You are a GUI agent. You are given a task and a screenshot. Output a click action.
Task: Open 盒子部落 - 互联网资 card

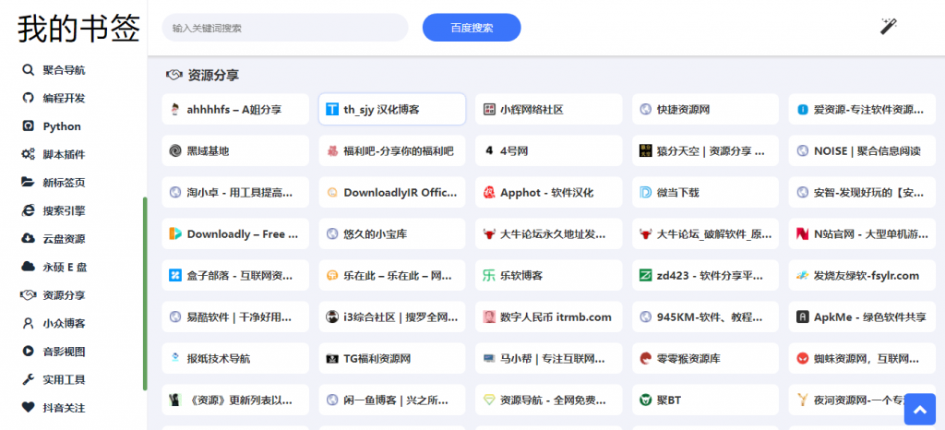235,275
